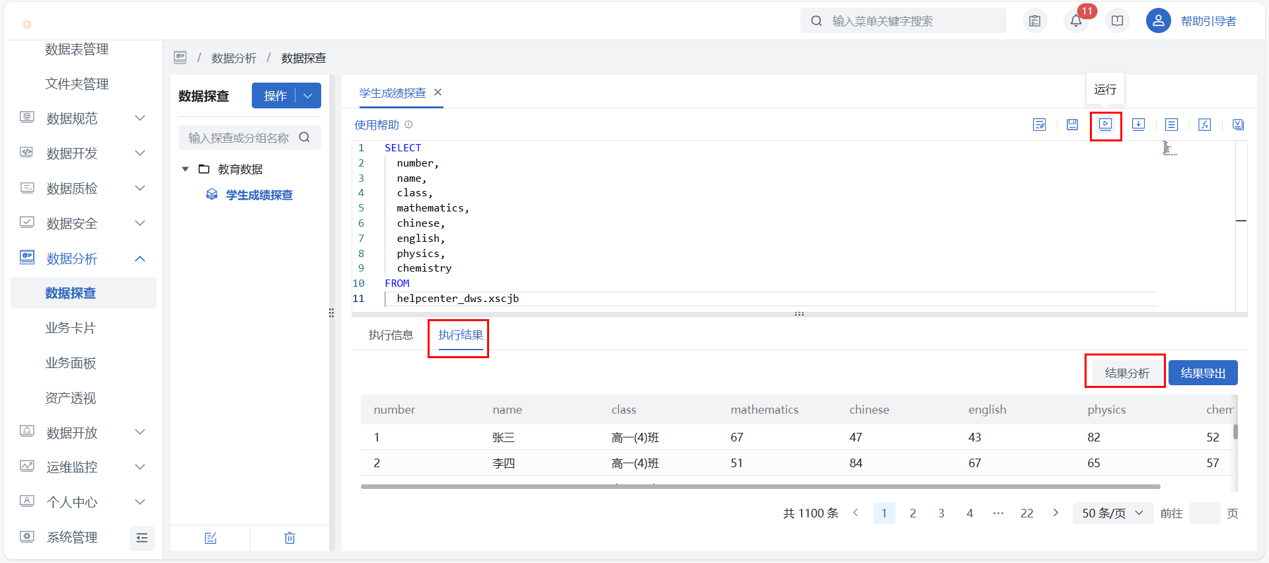This screenshot has width=1269, height=563.
Task: Open 资产透视 sidebar item
Action: pyautogui.click(x=71, y=398)
